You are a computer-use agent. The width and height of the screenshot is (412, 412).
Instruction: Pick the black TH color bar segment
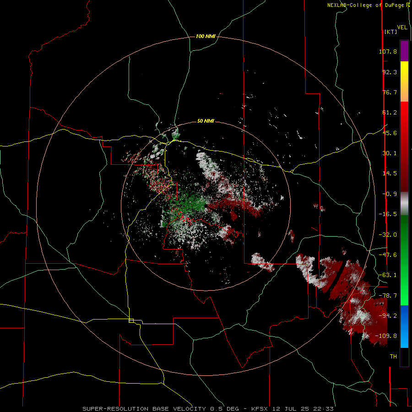[404, 357]
